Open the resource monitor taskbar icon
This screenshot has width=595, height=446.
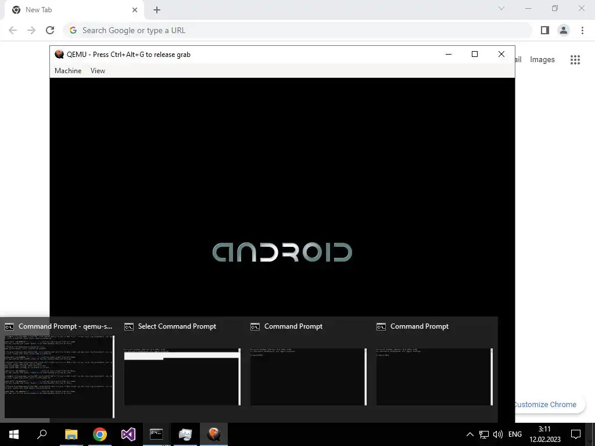click(x=185, y=434)
